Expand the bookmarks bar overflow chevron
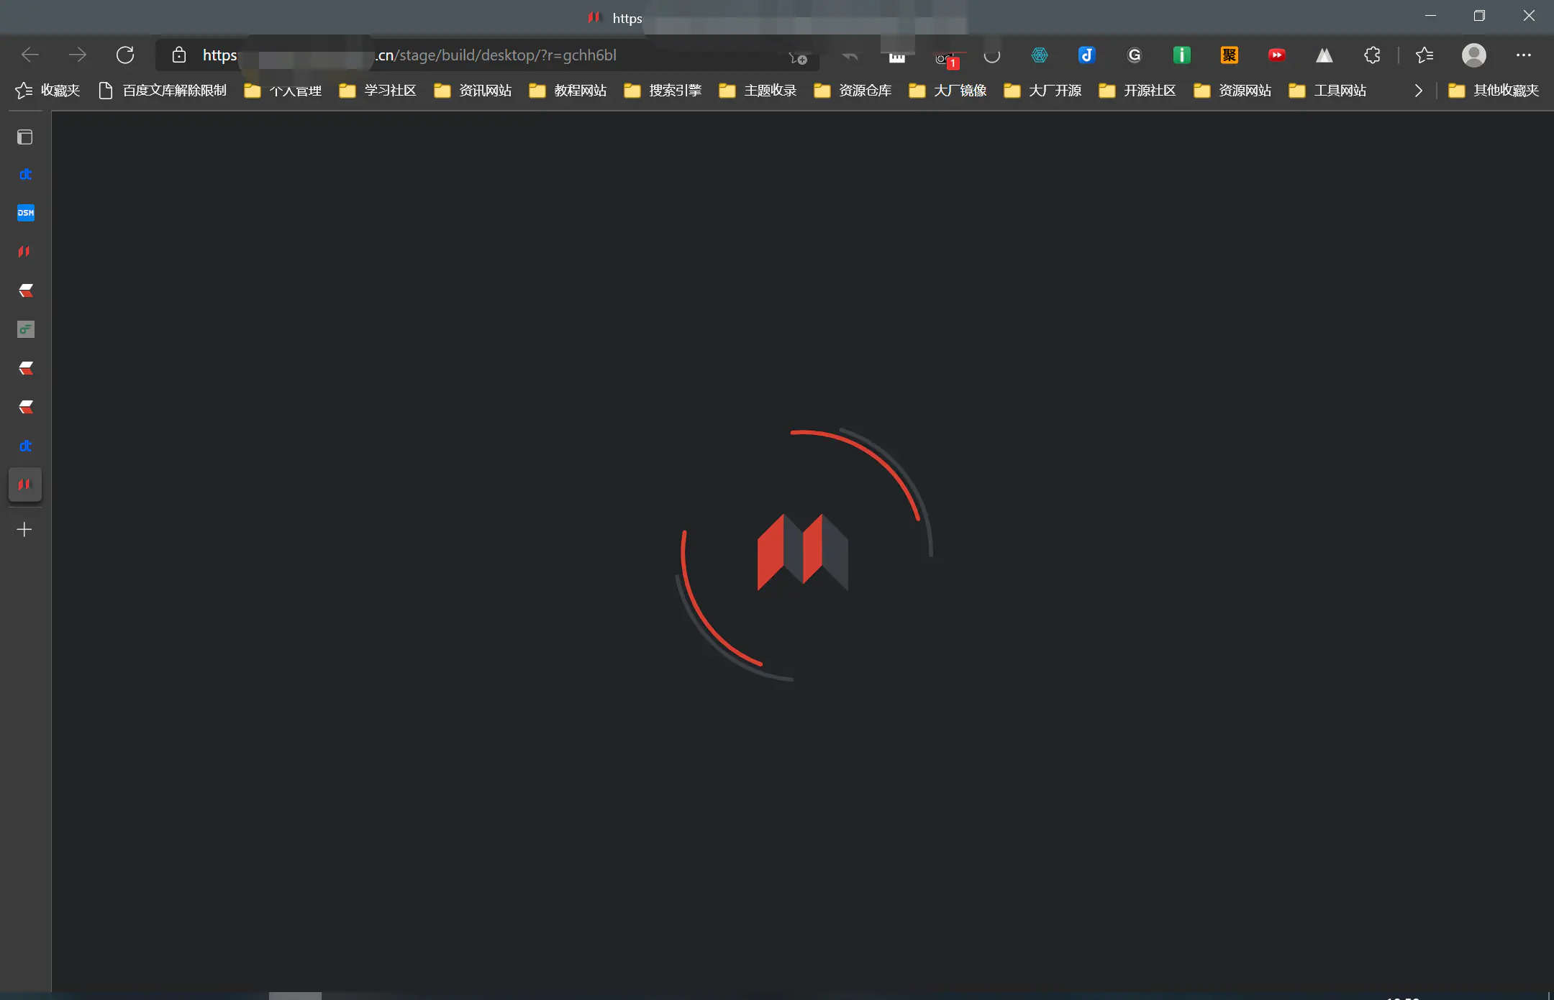The width and height of the screenshot is (1554, 1000). (1418, 91)
